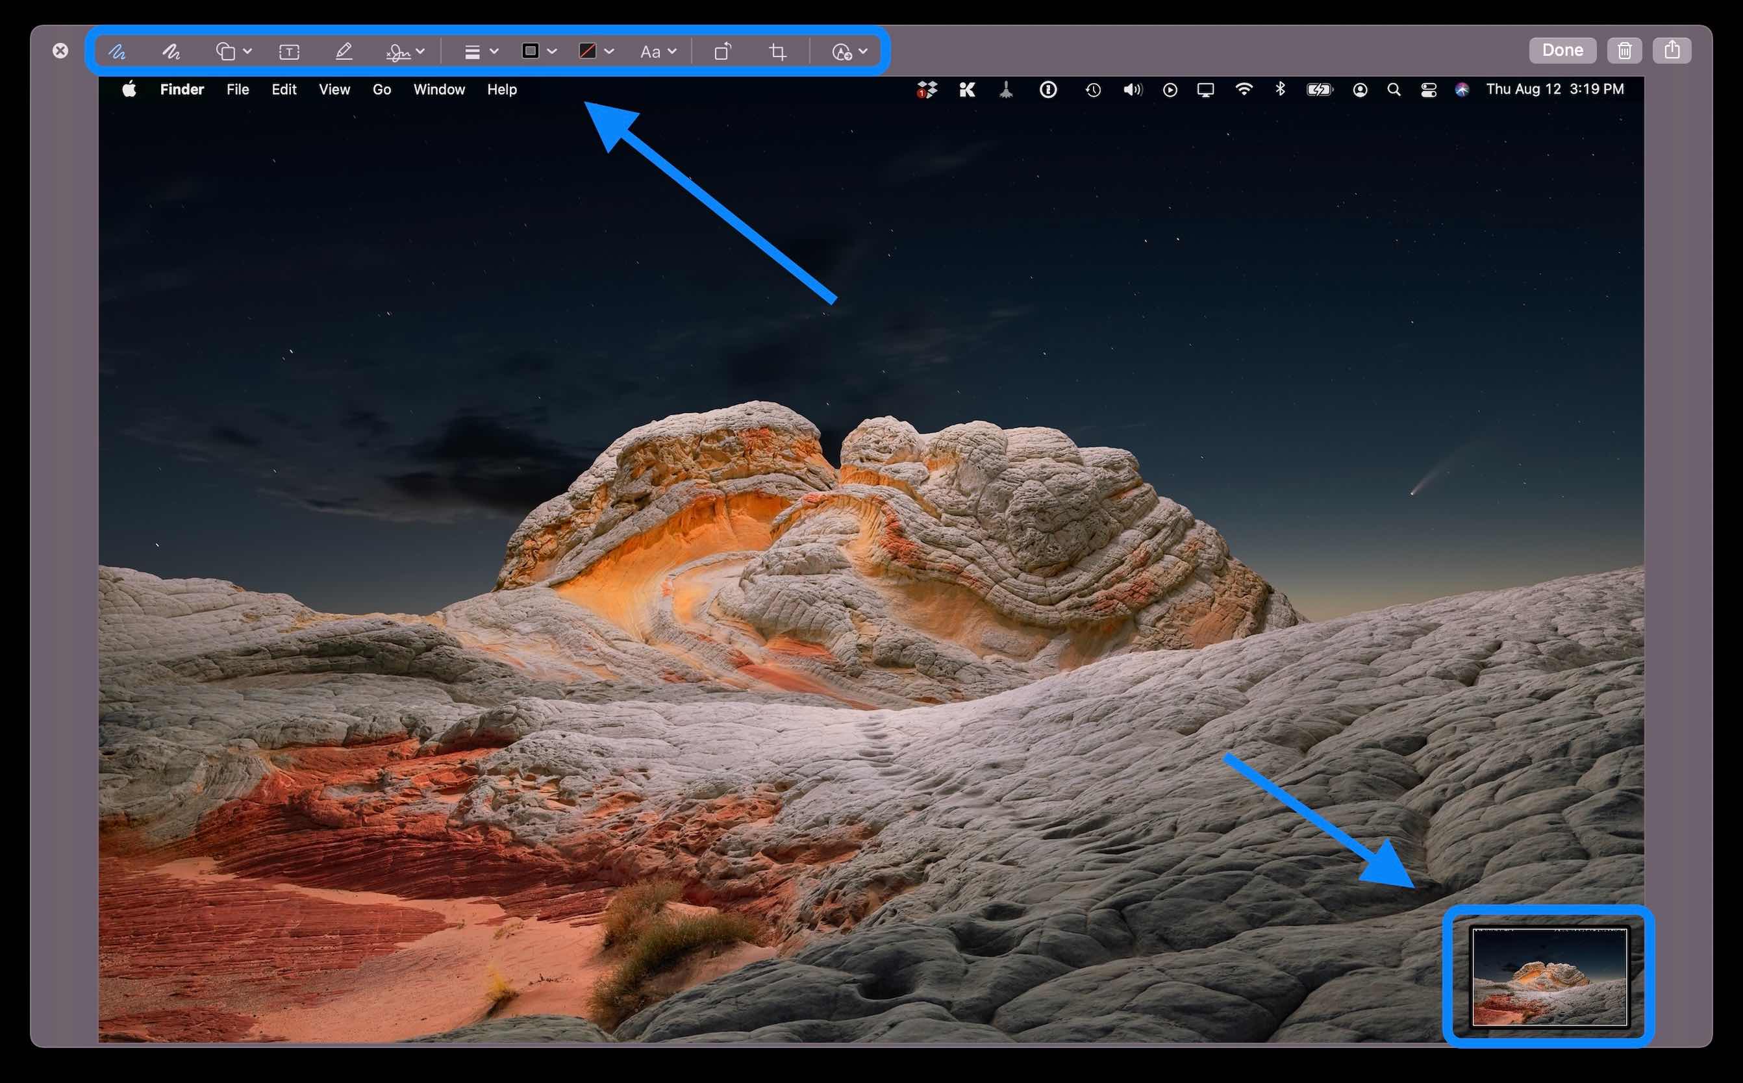Open the Sign signature menu

pos(403,51)
